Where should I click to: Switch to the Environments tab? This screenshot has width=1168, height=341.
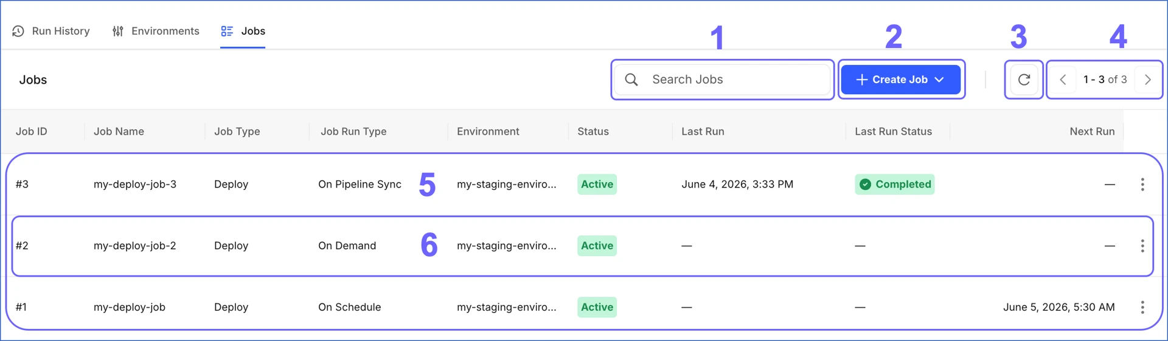coord(156,31)
